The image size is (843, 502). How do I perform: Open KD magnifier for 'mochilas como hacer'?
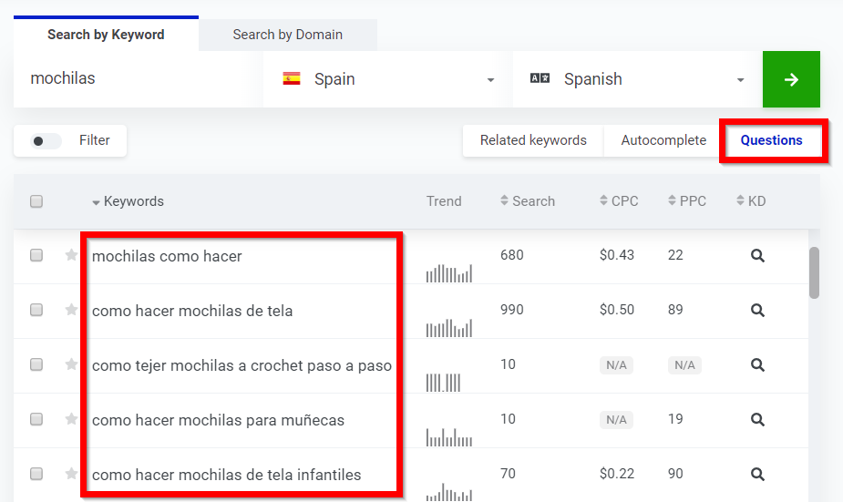point(756,256)
